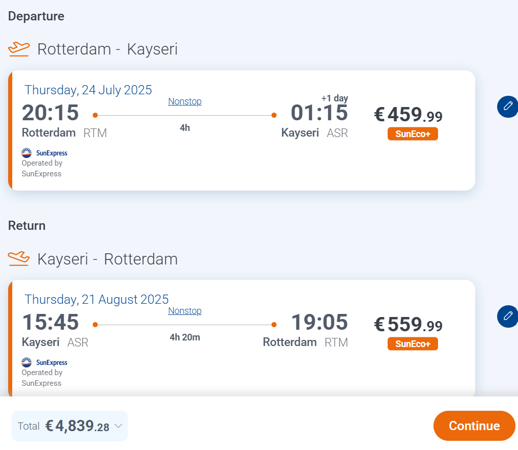
Task: Click the Rotterdam - Kayseri route heading
Action: click(107, 49)
